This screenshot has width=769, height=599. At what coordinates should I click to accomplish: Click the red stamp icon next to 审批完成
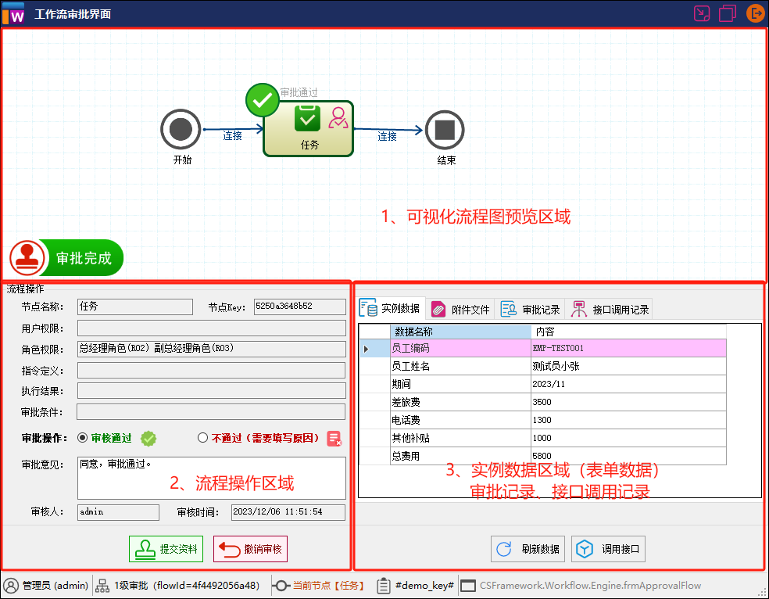point(27,258)
